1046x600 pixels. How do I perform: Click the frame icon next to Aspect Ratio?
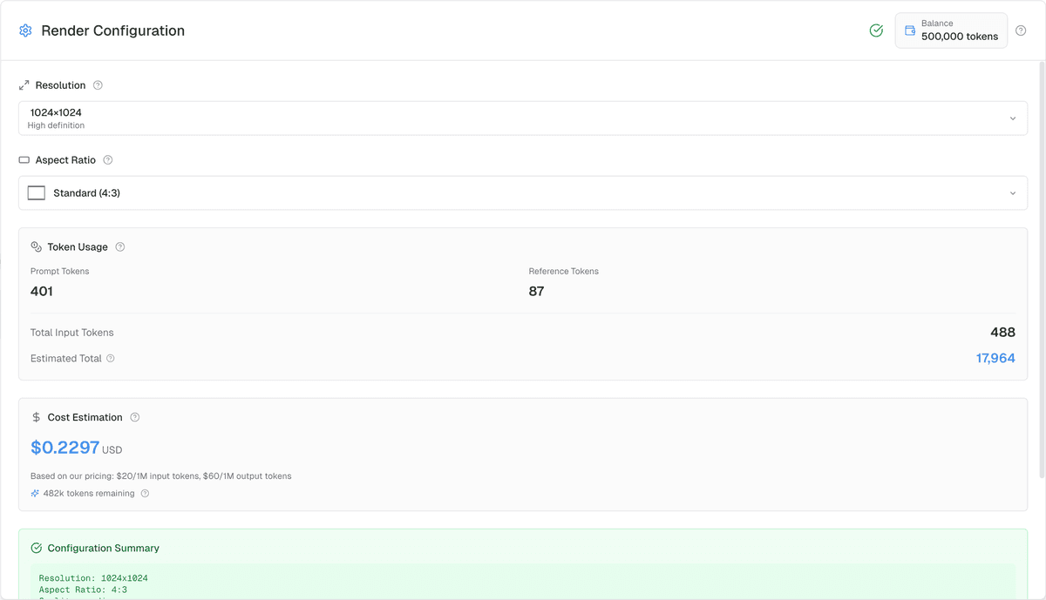[x=23, y=159]
